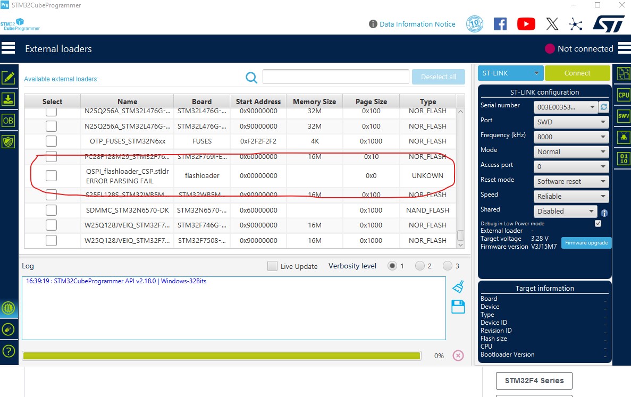This screenshot has width=631, height=397.
Task: Open the Erasing & Programming panel
Action: pos(9,99)
